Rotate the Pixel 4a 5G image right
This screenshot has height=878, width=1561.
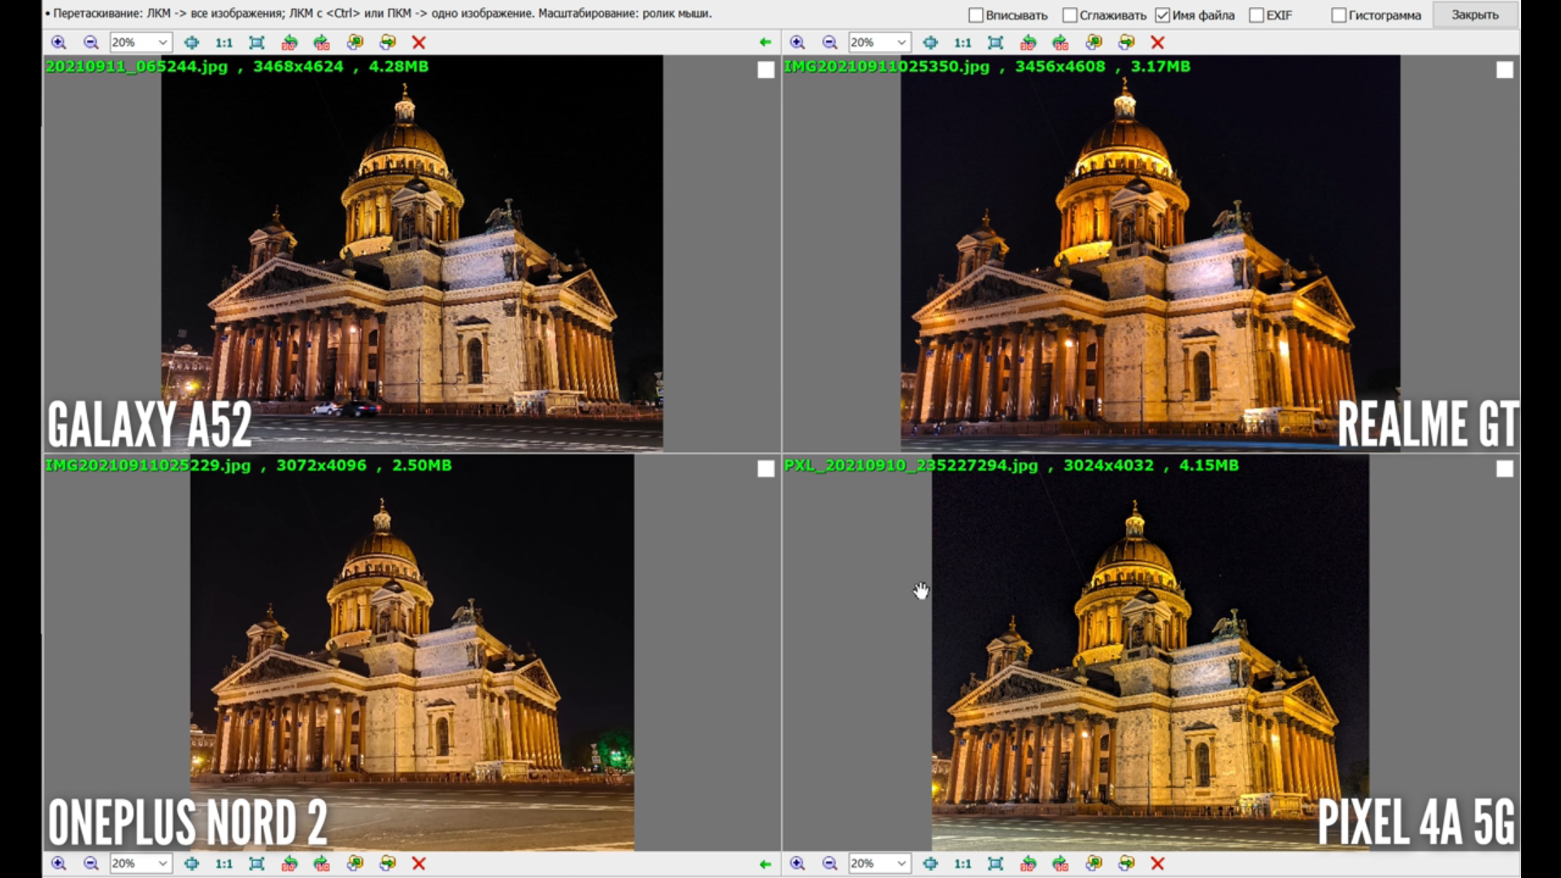point(1060,863)
